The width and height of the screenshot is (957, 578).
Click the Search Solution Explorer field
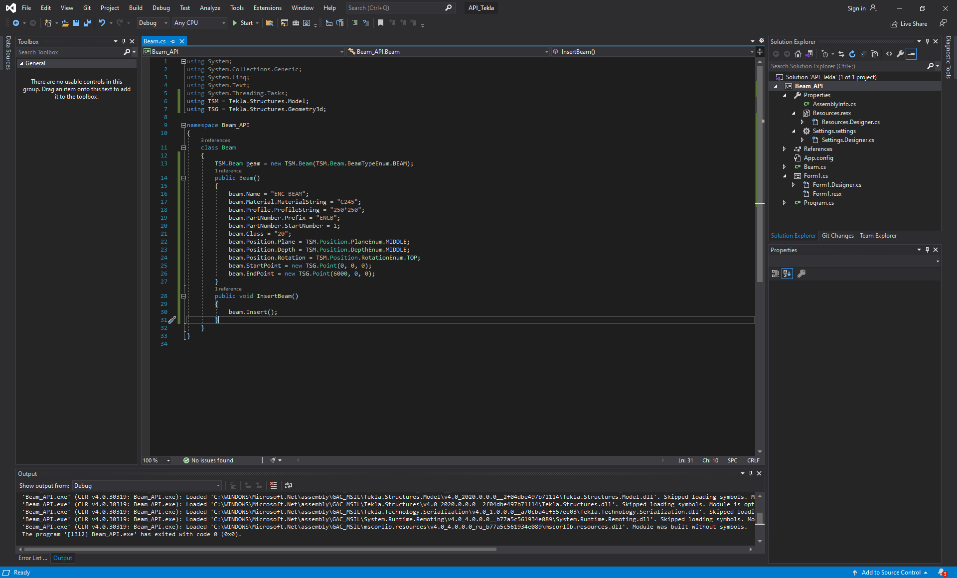click(x=847, y=66)
